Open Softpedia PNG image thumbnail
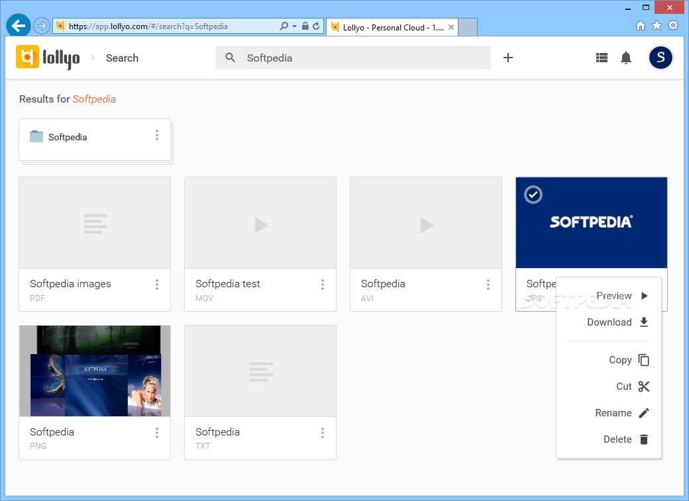The image size is (689, 501). tap(95, 371)
